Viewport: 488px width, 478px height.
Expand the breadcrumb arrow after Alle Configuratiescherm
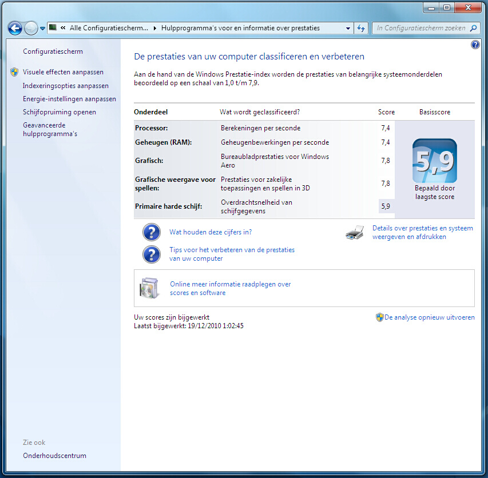pyautogui.click(x=154, y=28)
